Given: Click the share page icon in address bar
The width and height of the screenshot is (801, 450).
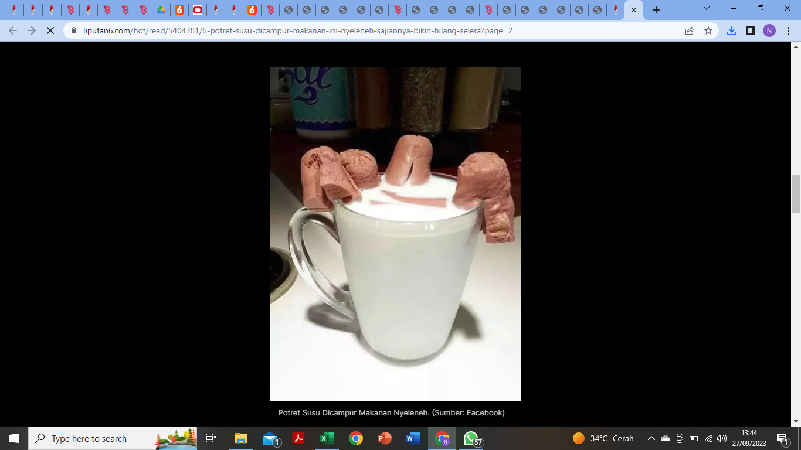Looking at the screenshot, I should click(x=690, y=30).
